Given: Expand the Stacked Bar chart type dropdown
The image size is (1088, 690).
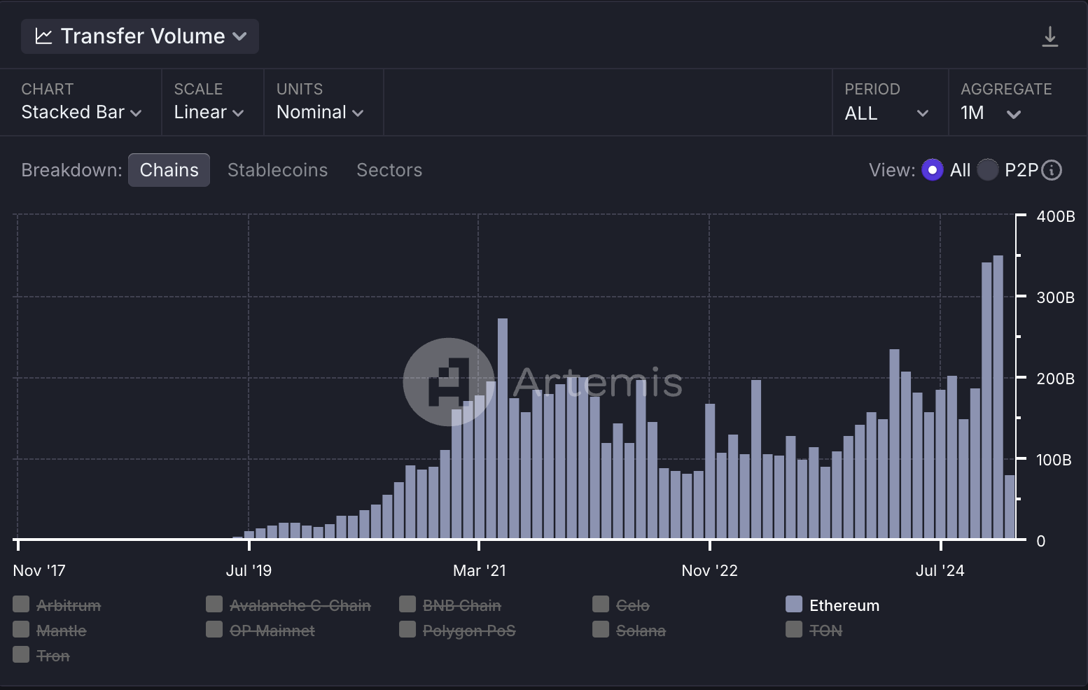Looking at the screenshot, I should pos(81,112).
